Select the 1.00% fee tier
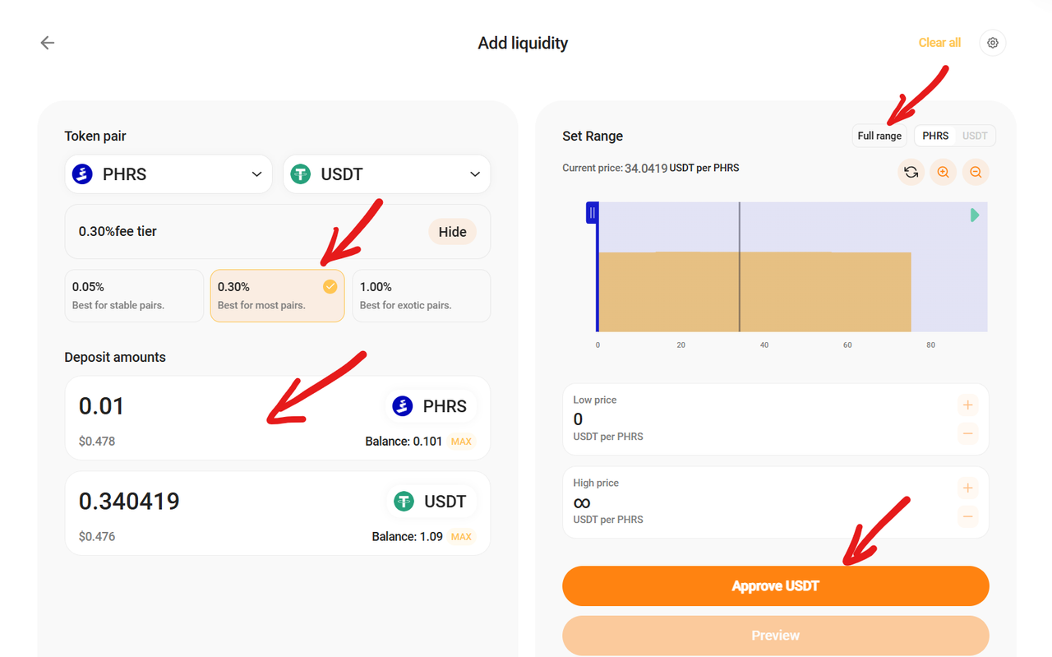Image resolution: width=1052 pixels, height=657 pixels. tap(421, 296)
